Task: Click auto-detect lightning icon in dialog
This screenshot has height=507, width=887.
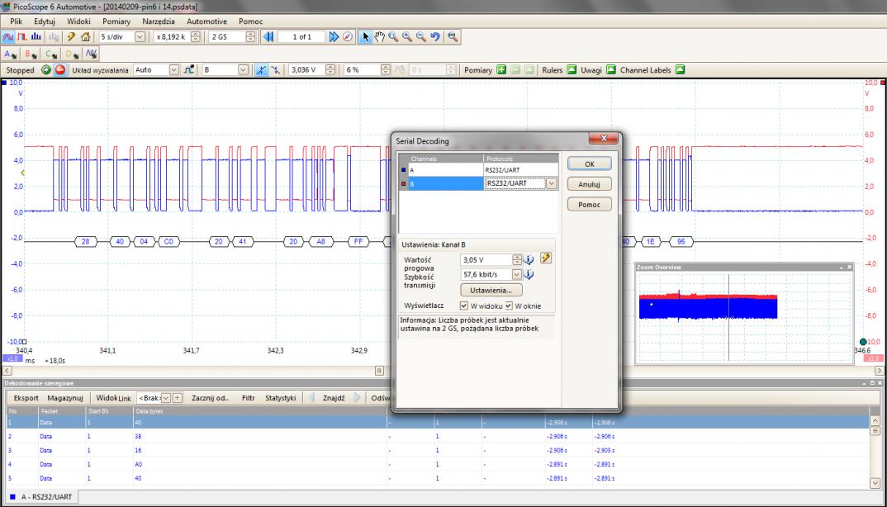Action: coord(545,259)
